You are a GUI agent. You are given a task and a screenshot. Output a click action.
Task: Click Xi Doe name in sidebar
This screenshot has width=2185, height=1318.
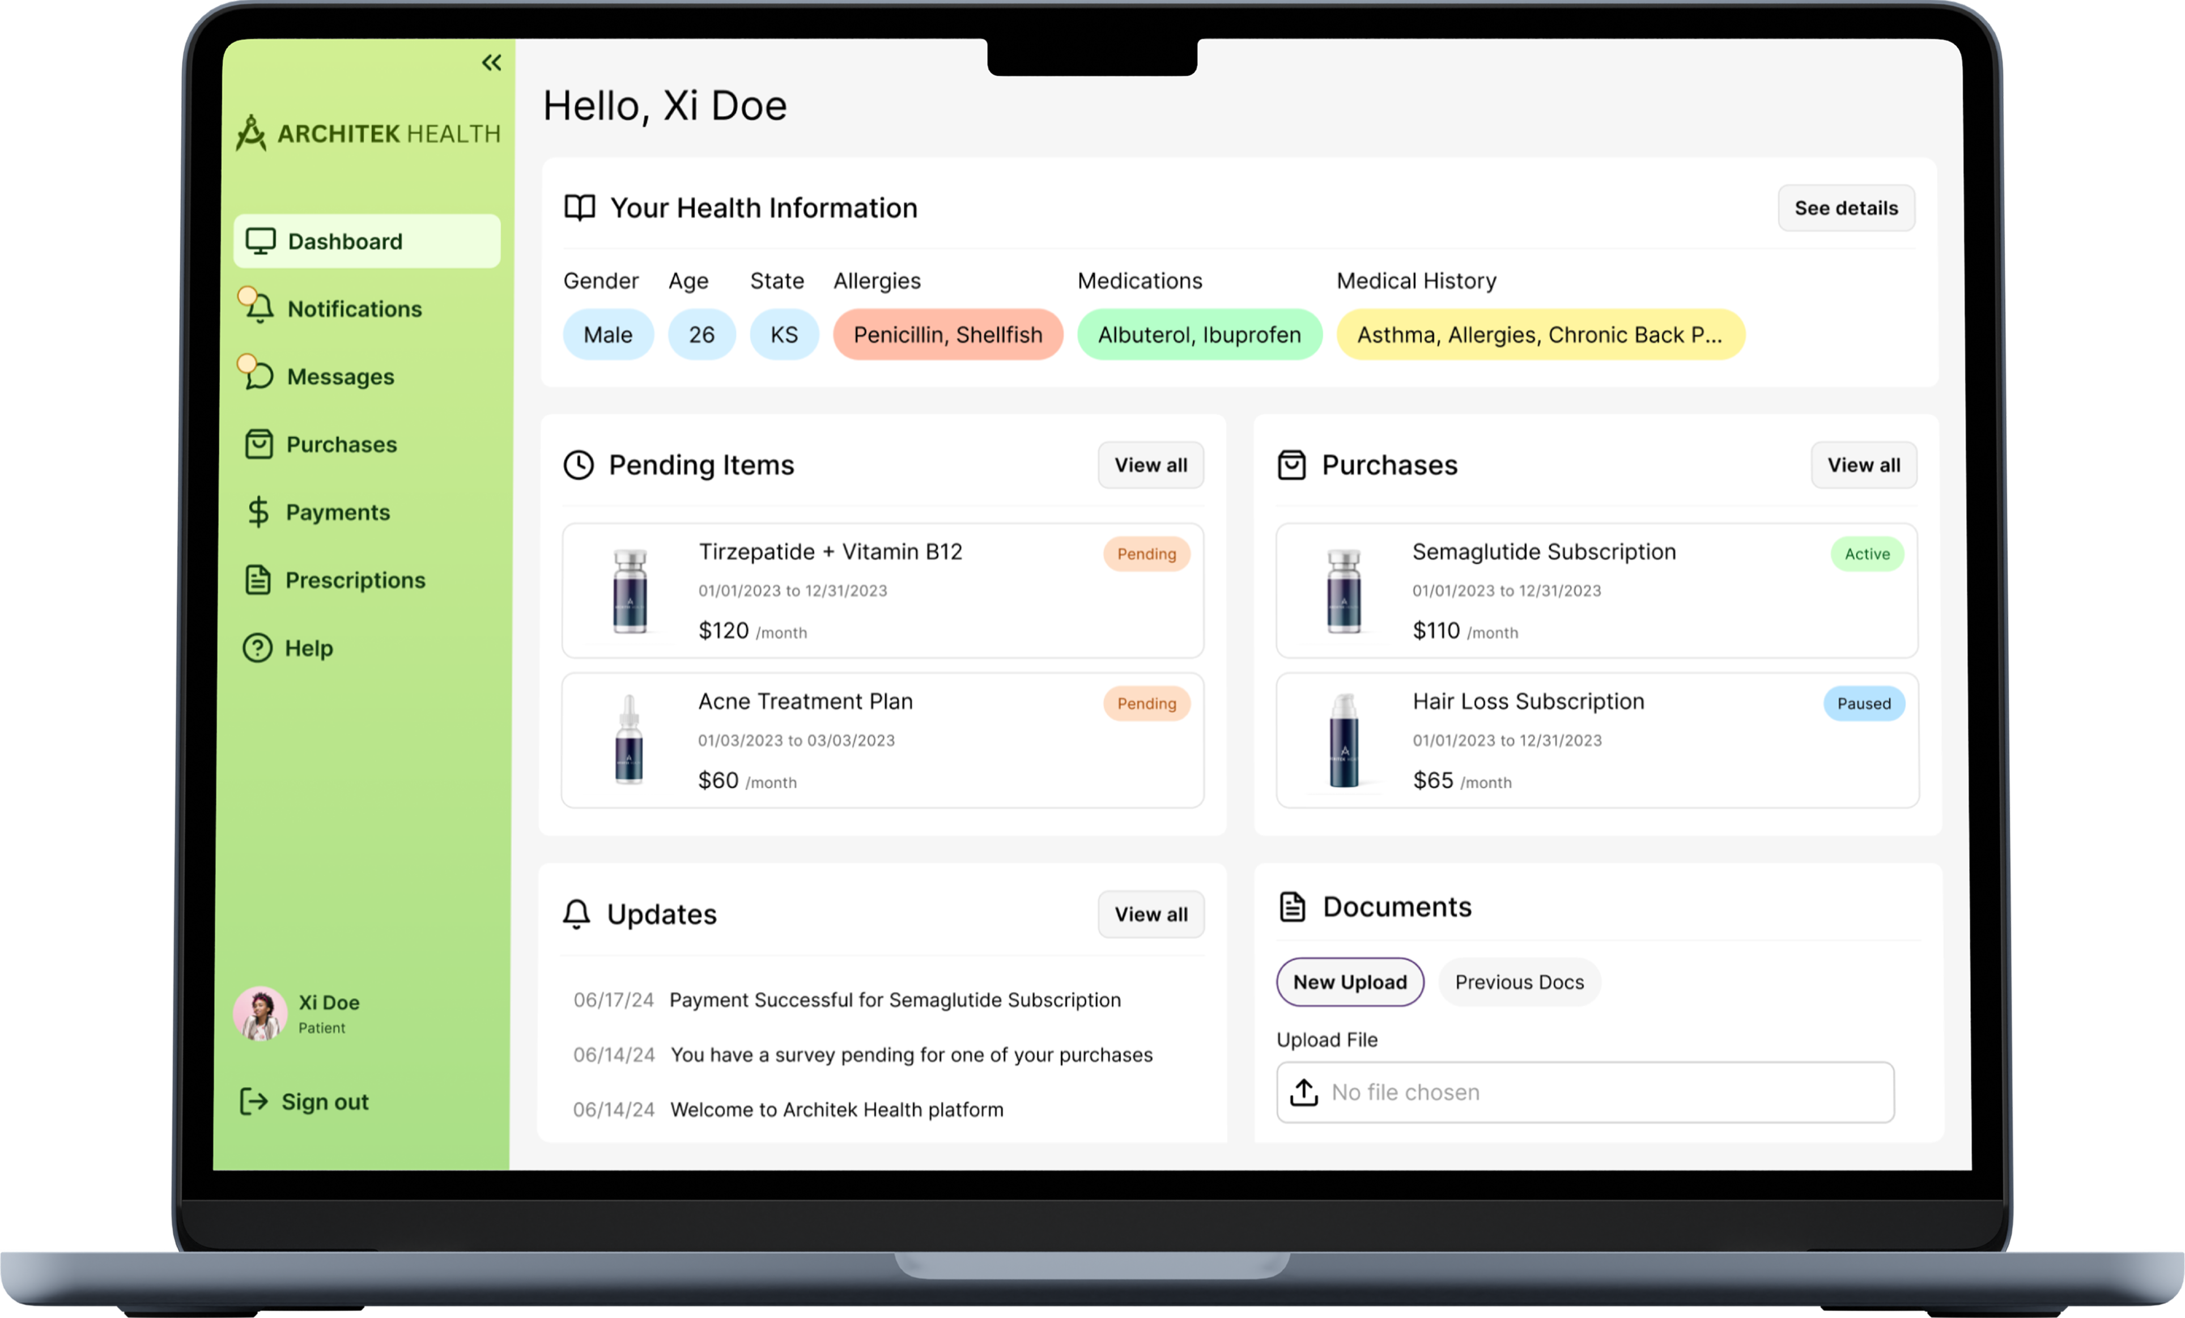coord(329,1002)
